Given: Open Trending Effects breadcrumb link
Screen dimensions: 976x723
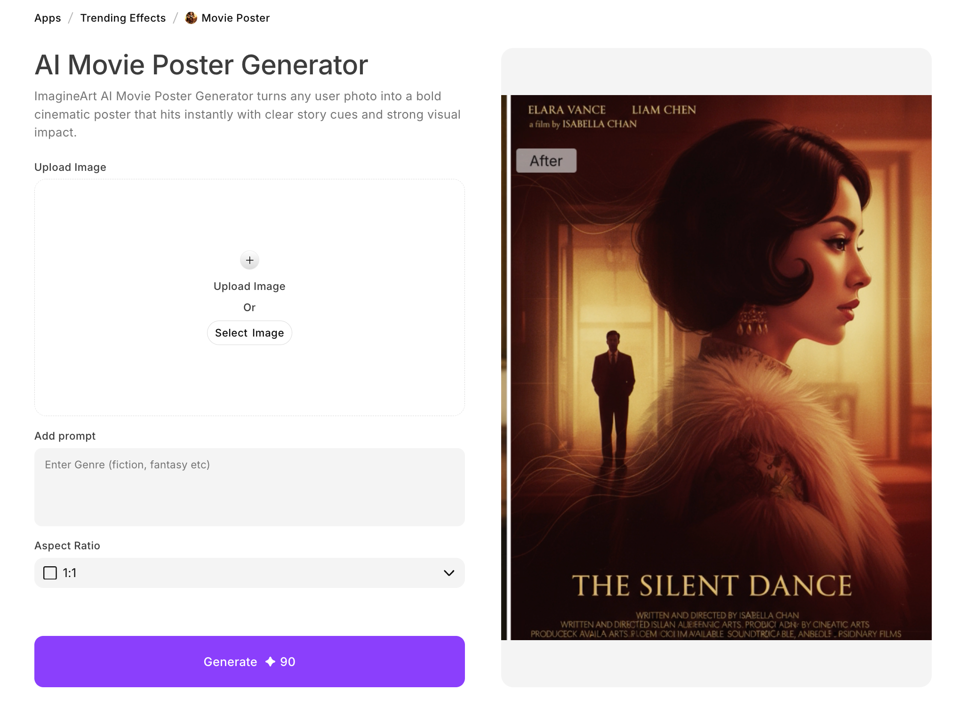Looking at the screenshot, I should coord(123,18).
